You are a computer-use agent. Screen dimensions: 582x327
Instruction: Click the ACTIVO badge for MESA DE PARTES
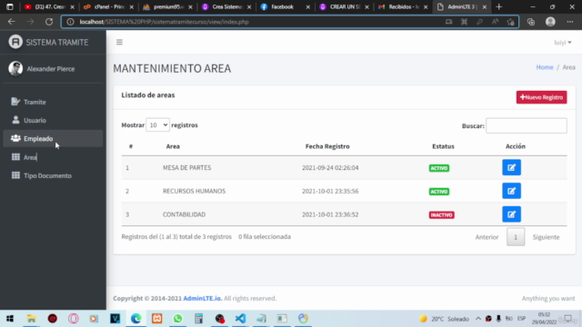pyautogui.click(x=439, y=168)
